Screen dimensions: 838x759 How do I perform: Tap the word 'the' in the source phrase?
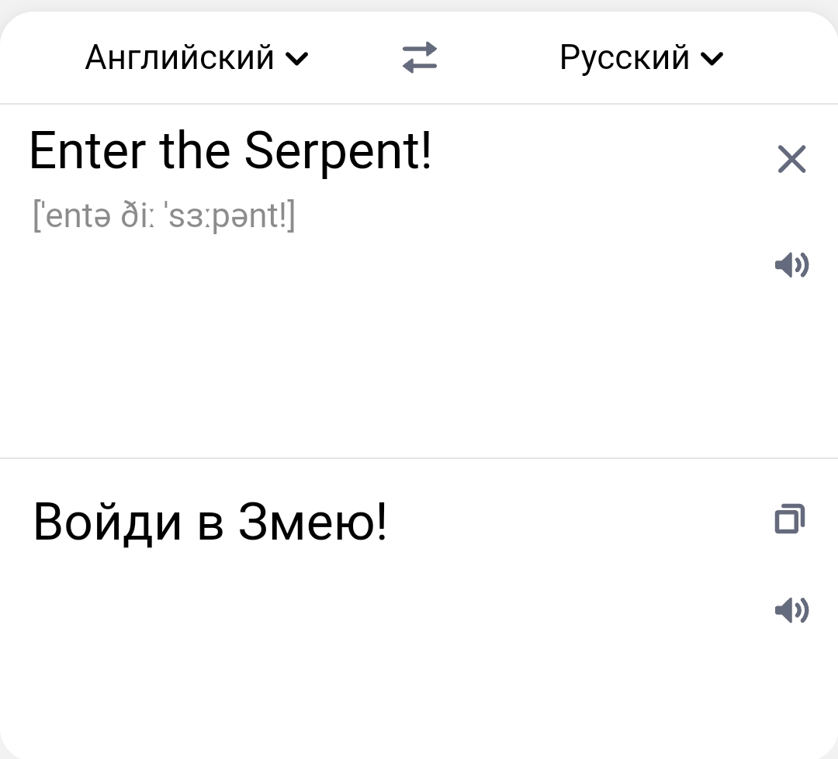(195, 152)
